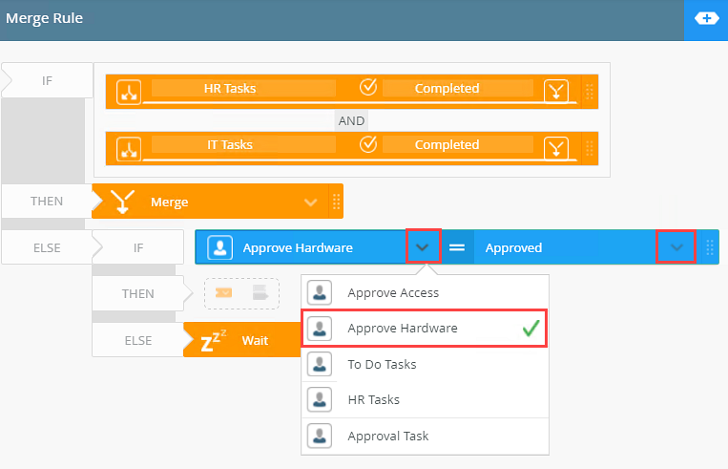Expand the Approve Hardware task dropdown
Viewport: 728px width, 469px height.
[x=423, y=247]
